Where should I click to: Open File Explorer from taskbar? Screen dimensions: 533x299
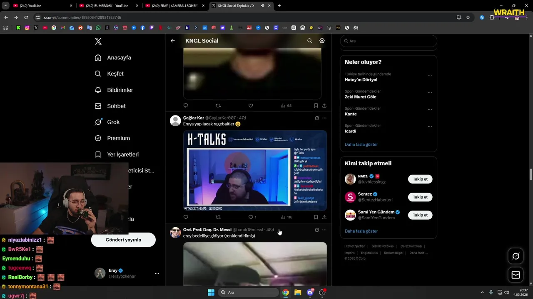298,292
